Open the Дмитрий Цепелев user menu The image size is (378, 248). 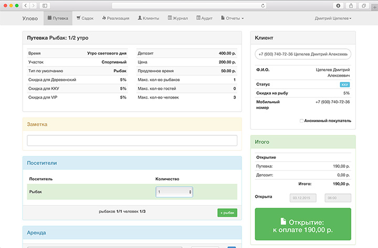(x=333, y=18)
